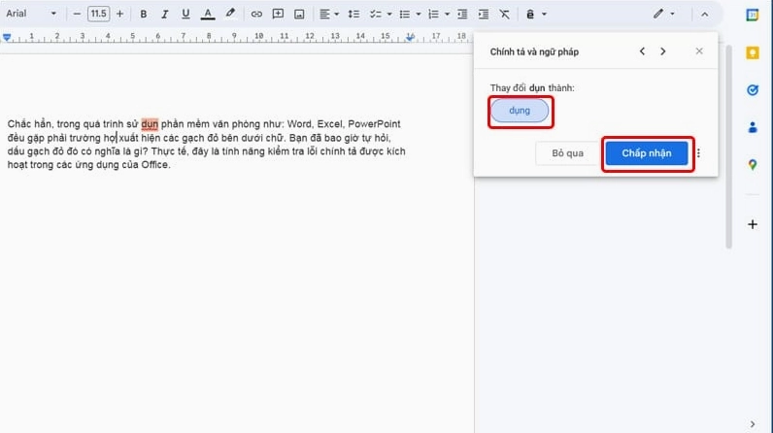Screen dimensions: 773x433
Task: Open Google Calendar in side panel
Action: pyautogui.click(x=753, y=15)
